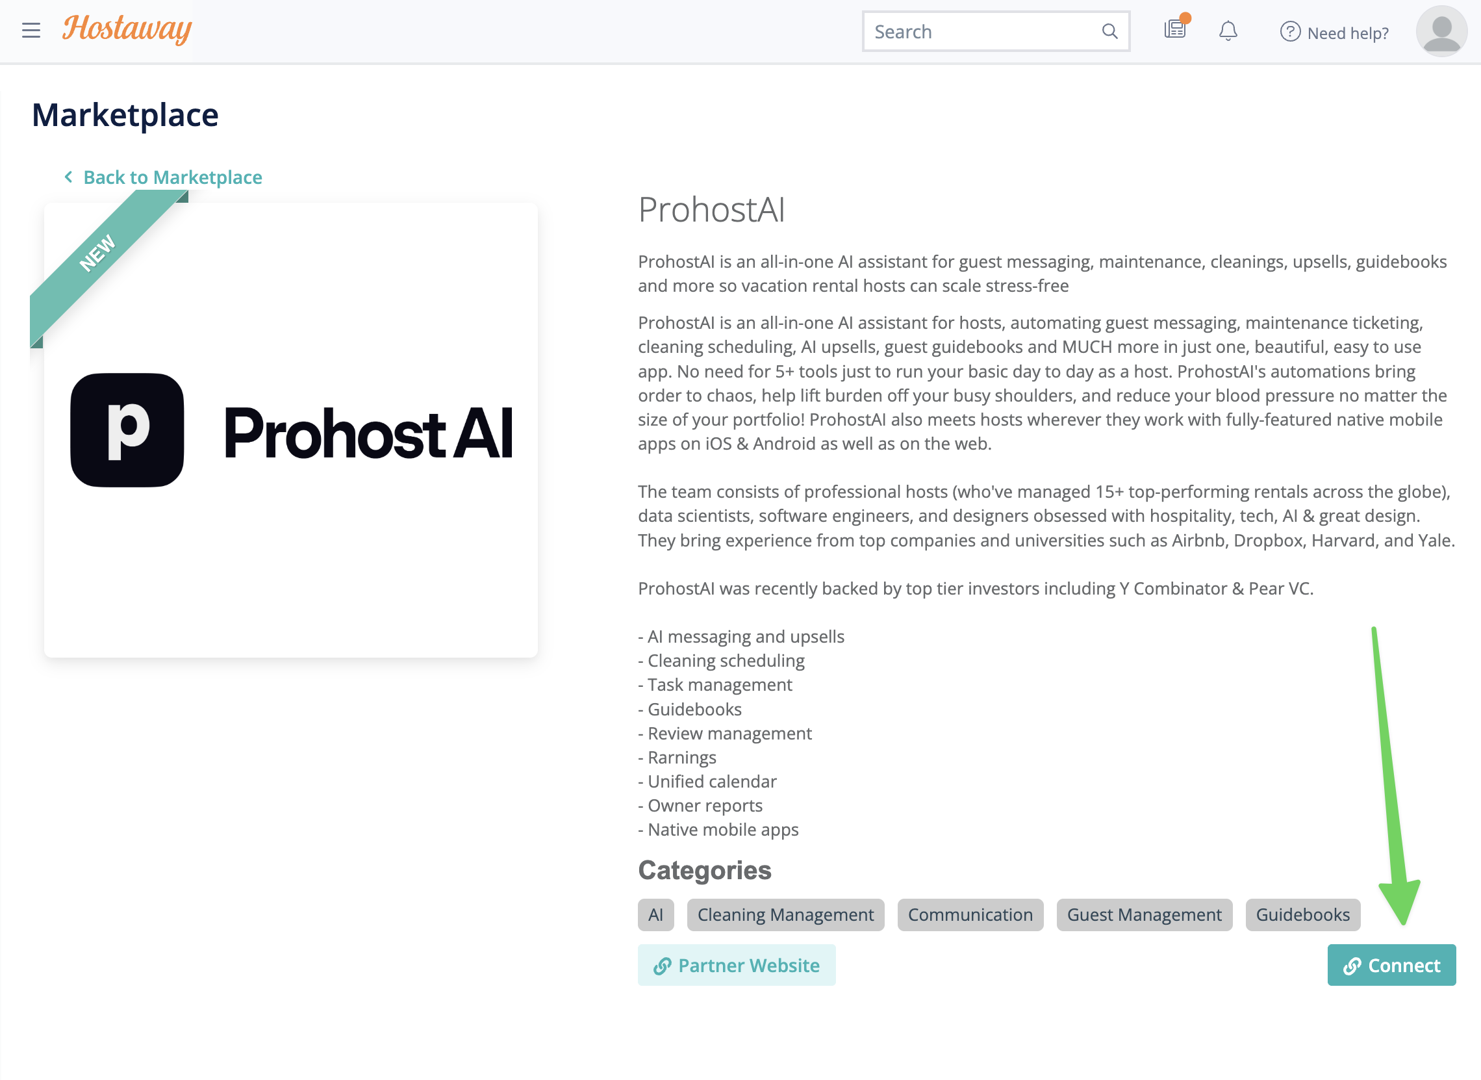Go back to Marketplace
Image resolution: width=1481 pixels, height=1080 pixels.
click(x=173, y=177)
